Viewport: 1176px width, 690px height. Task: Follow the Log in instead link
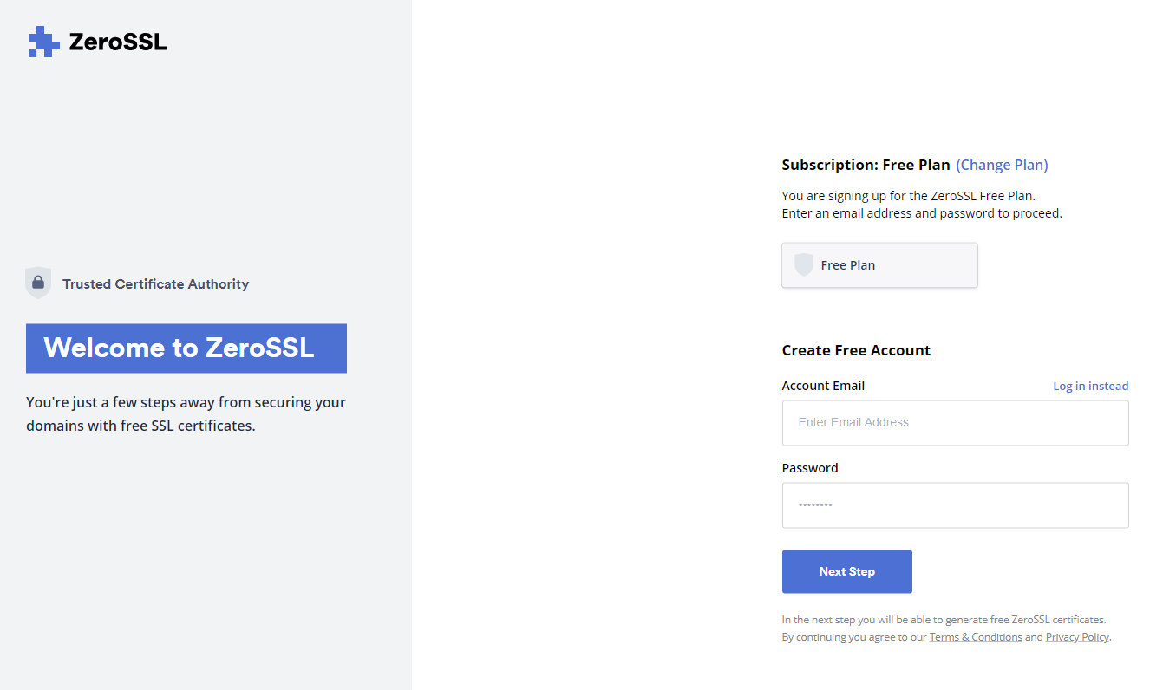1090,386
